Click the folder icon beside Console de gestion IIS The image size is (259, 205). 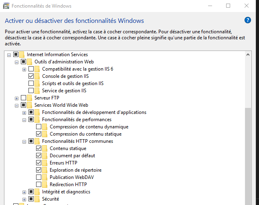click(37, 76)
